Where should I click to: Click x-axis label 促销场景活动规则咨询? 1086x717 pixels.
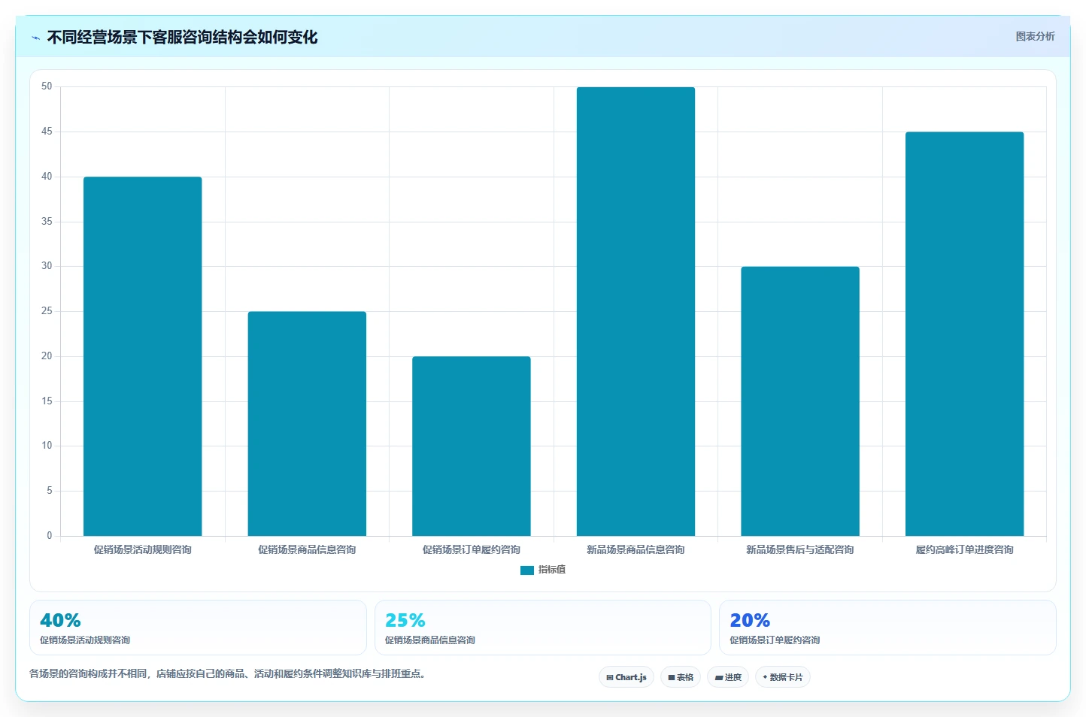143,550
